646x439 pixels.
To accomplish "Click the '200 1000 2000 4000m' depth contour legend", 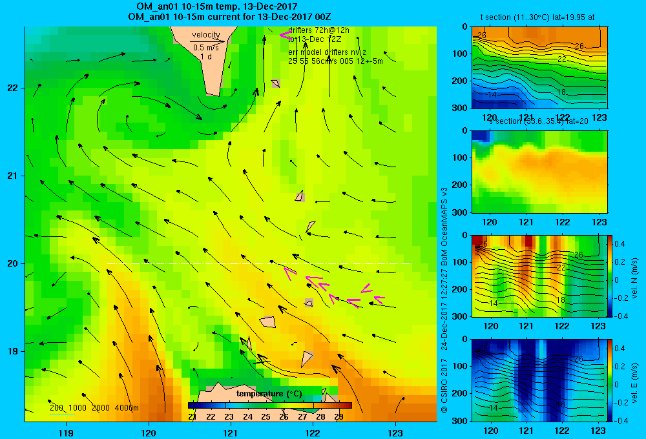I will pos(94,408).
